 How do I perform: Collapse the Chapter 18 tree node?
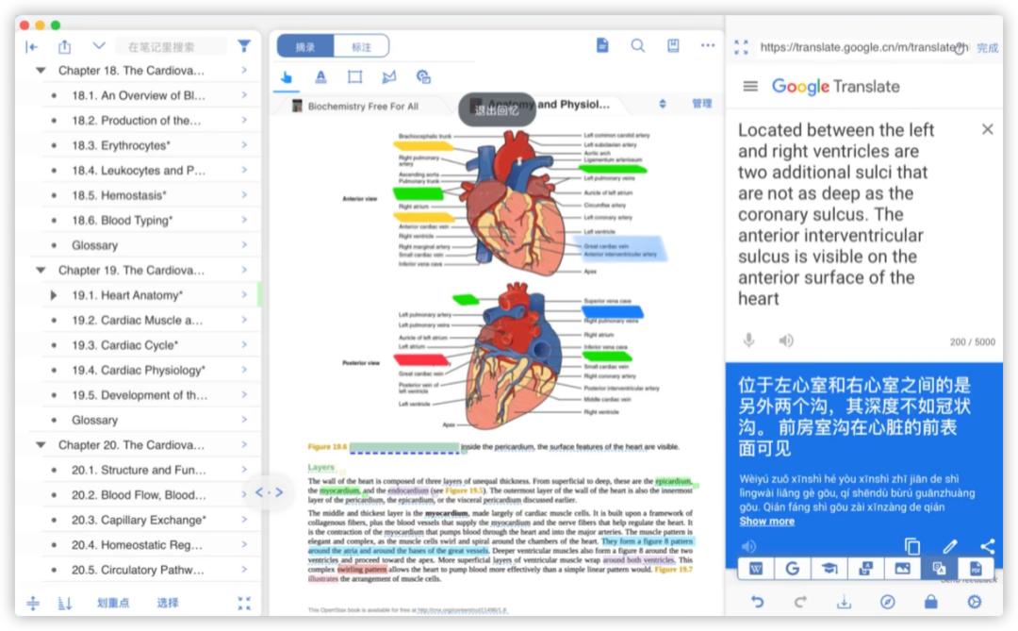pos(41,70)
